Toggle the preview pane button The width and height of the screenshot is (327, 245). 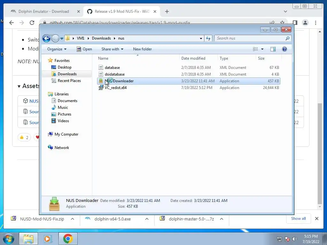coord(273,49)
